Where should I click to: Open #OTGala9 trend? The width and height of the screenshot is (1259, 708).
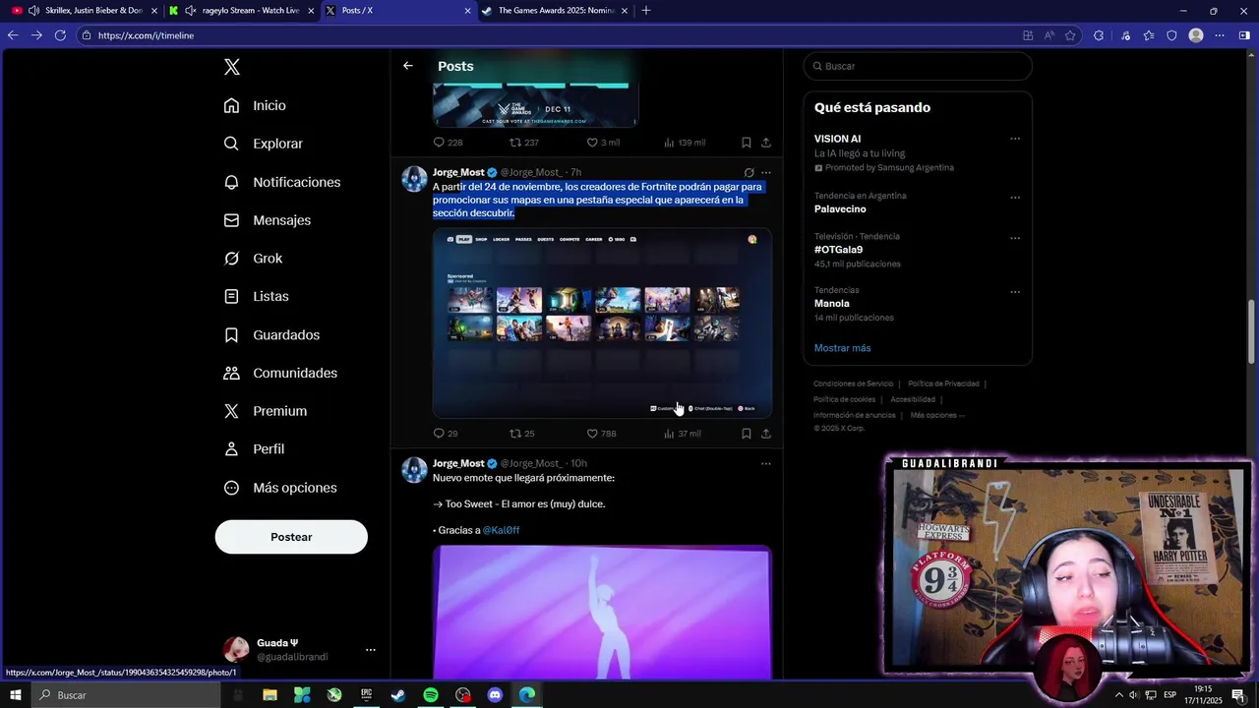coord(838,250)
